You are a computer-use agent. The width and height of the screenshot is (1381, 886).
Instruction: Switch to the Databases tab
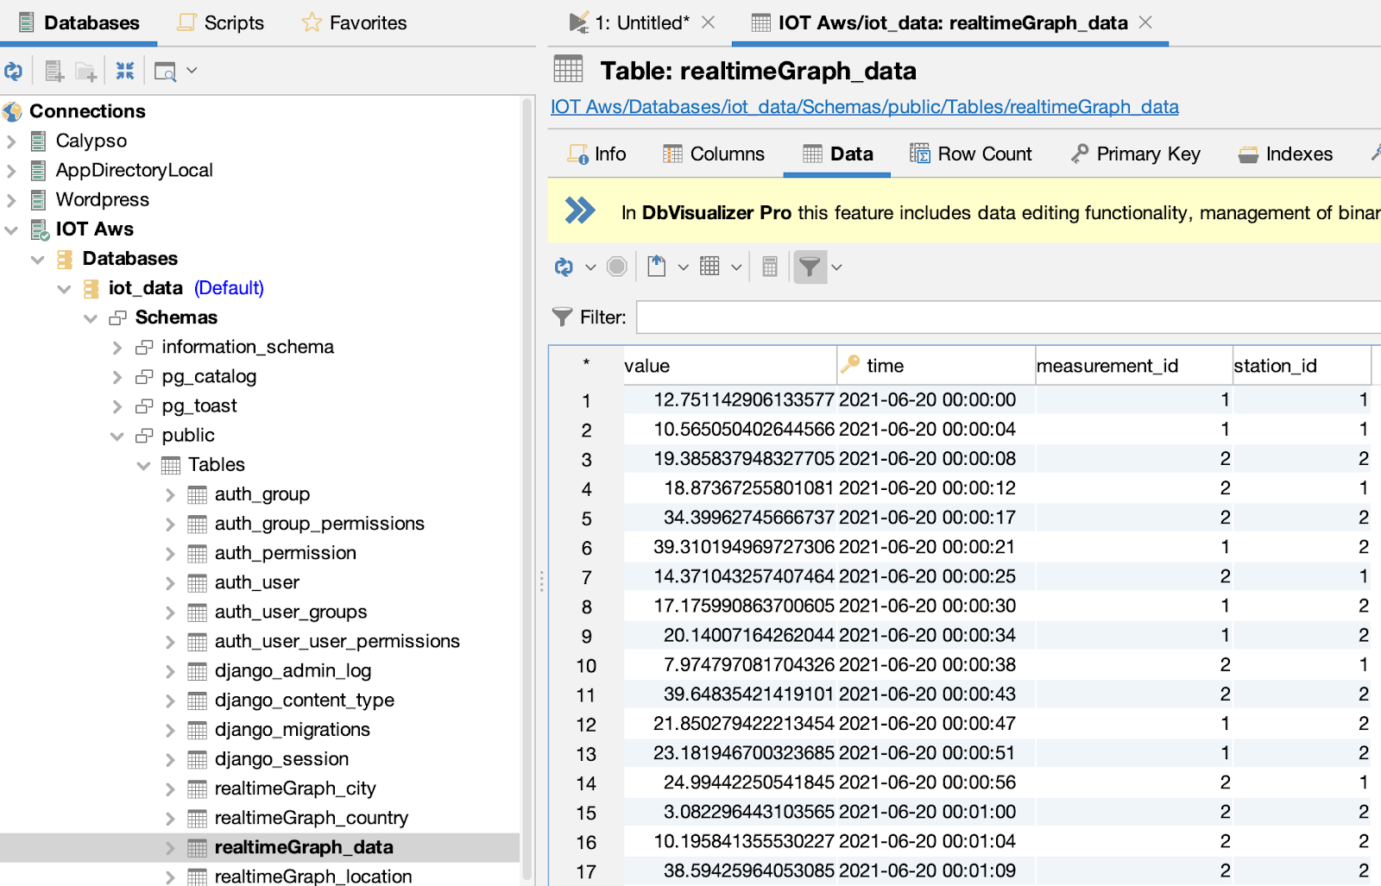79,22
